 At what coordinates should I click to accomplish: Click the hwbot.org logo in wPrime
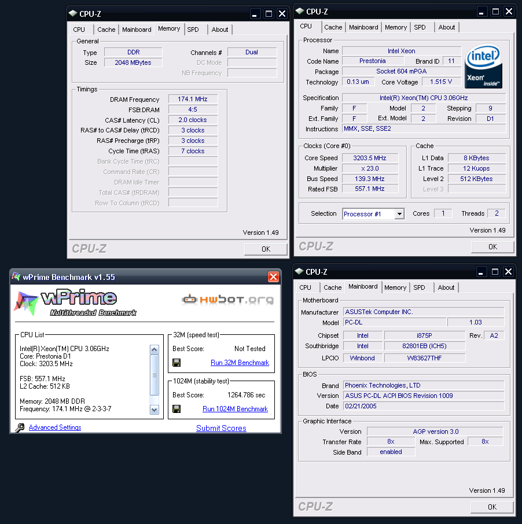(x=228, y=300)
